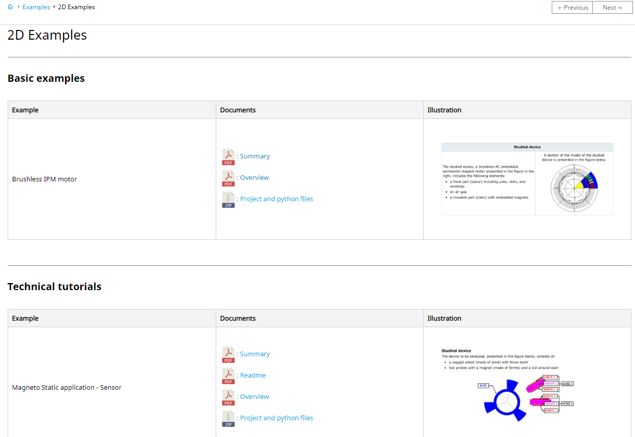Screen dimensions: 635x437
Task: Click the home icon in the breadcrumb
Action: point(11,7)
